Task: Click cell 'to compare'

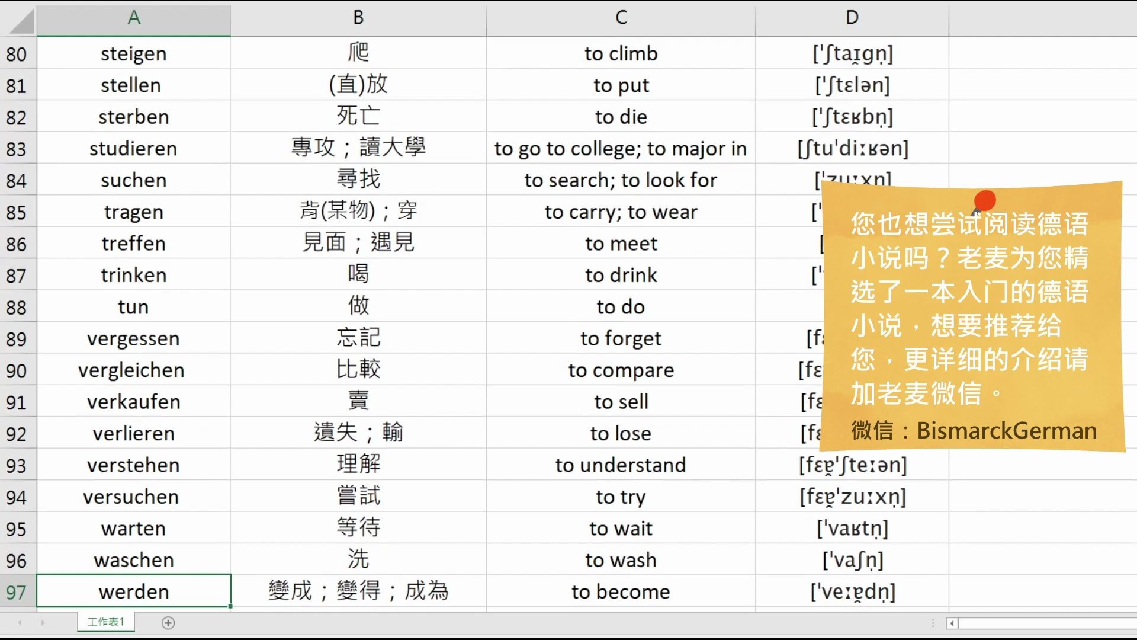Action: pyautogui.click(x=621, y=370)
